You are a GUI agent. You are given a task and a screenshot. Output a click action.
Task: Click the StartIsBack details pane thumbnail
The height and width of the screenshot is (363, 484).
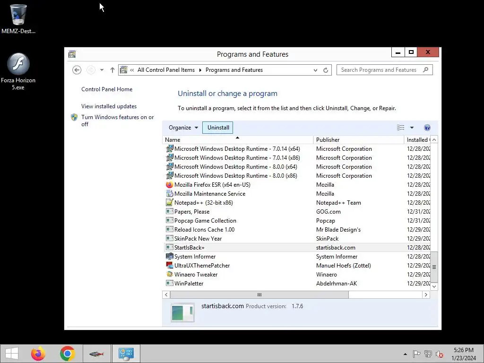coord(183,312)
